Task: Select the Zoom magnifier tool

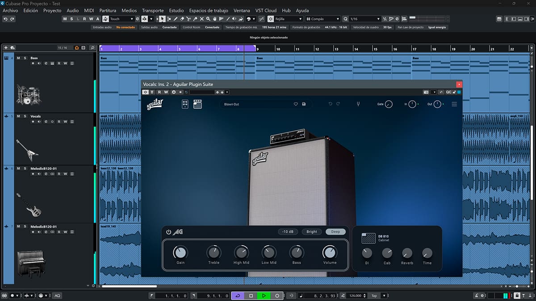Action: click(x=209, y=19)
